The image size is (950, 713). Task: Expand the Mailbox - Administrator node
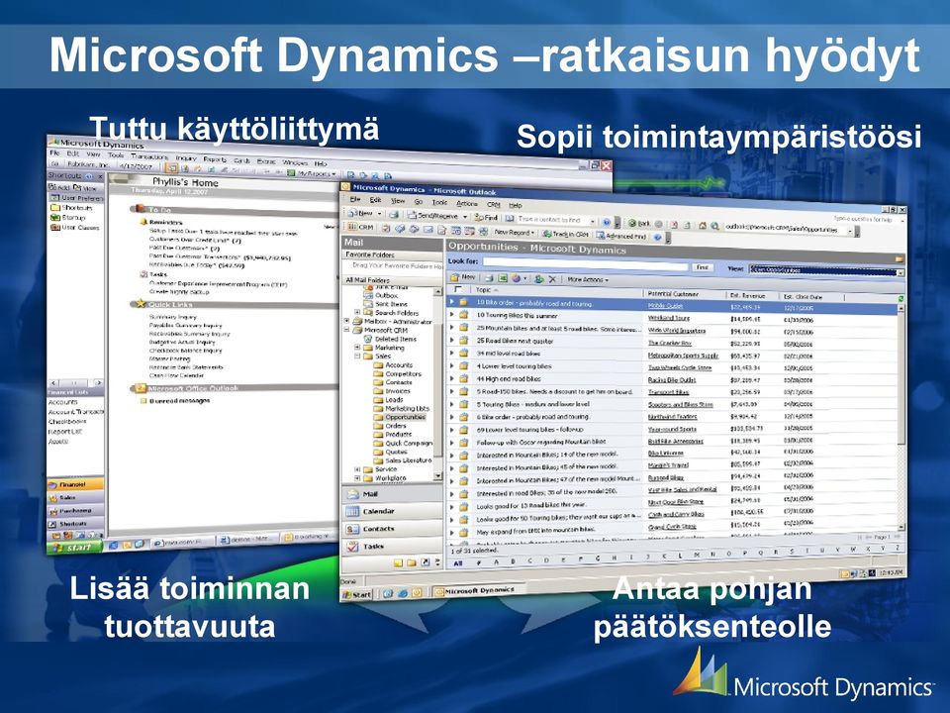pos(347,321)
